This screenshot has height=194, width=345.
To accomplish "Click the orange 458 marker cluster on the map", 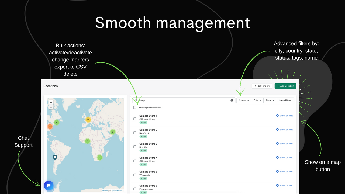I will point(50,126).
